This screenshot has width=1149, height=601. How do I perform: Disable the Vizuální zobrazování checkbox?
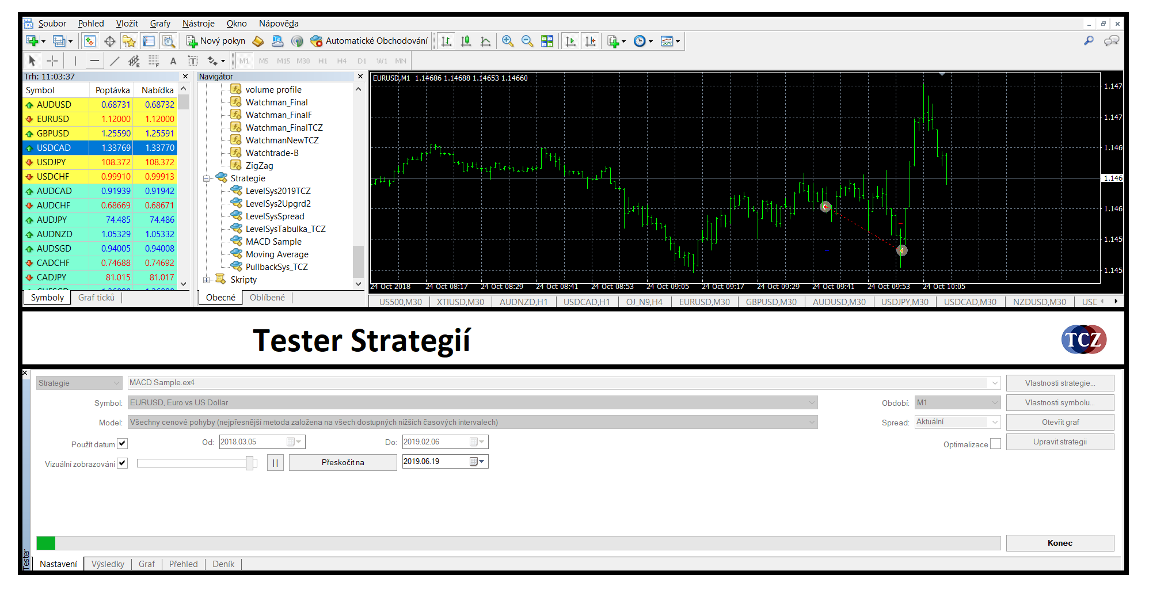coord(122,463)
